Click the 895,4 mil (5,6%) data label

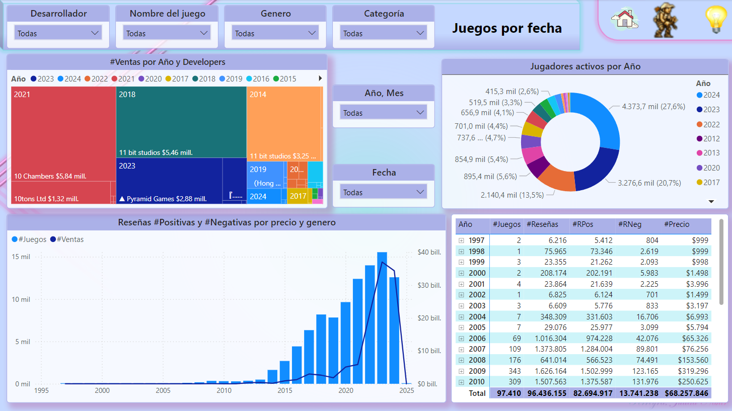(490, 177)
